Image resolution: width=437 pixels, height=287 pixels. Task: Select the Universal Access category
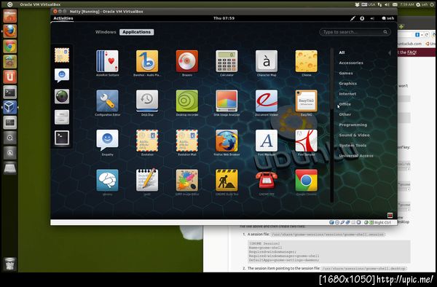pyautogui.click(x=356, y=156)
